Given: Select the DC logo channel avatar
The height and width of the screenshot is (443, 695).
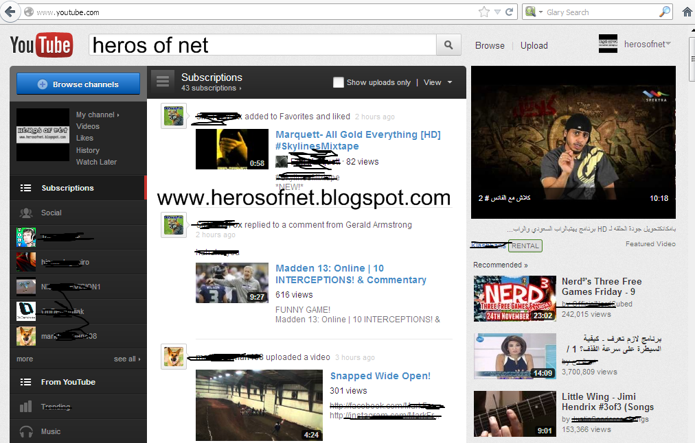Looking at the screenshot, I should click(25, 311).
